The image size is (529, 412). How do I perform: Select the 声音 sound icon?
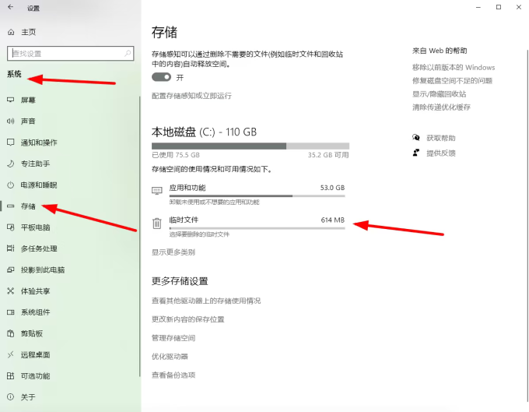[10, 121]
